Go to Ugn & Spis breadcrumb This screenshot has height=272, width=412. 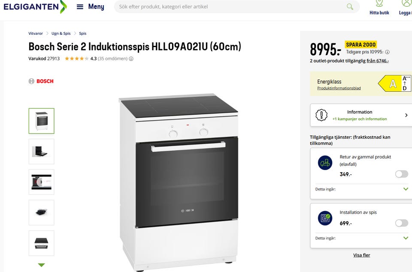61,33
